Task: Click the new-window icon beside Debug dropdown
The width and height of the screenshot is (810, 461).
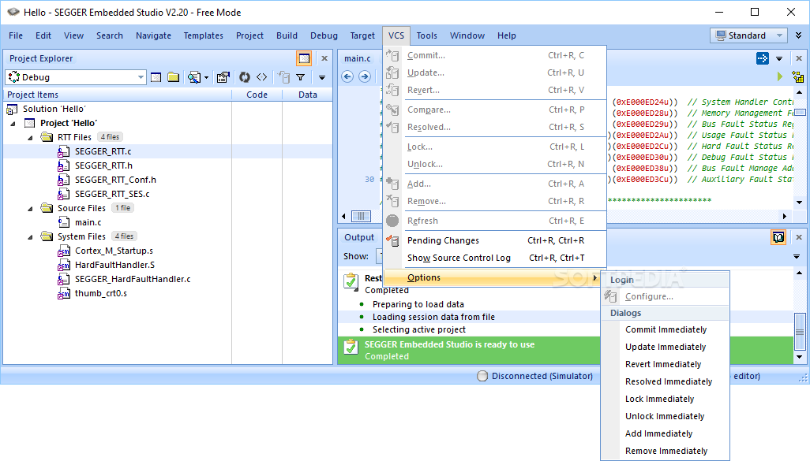Action: (156, 77)
